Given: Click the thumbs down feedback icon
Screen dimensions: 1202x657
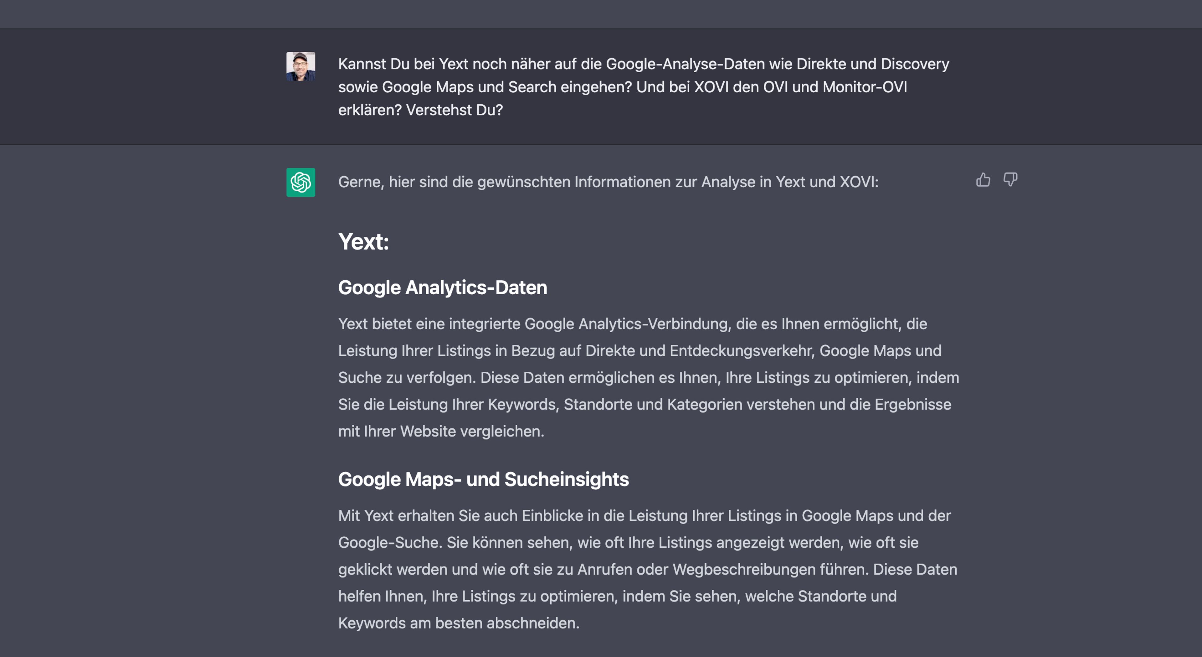Looking at the screenshot, I should (x=1010, y=180).
